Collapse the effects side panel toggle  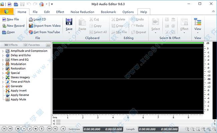[x=48, y=45]
